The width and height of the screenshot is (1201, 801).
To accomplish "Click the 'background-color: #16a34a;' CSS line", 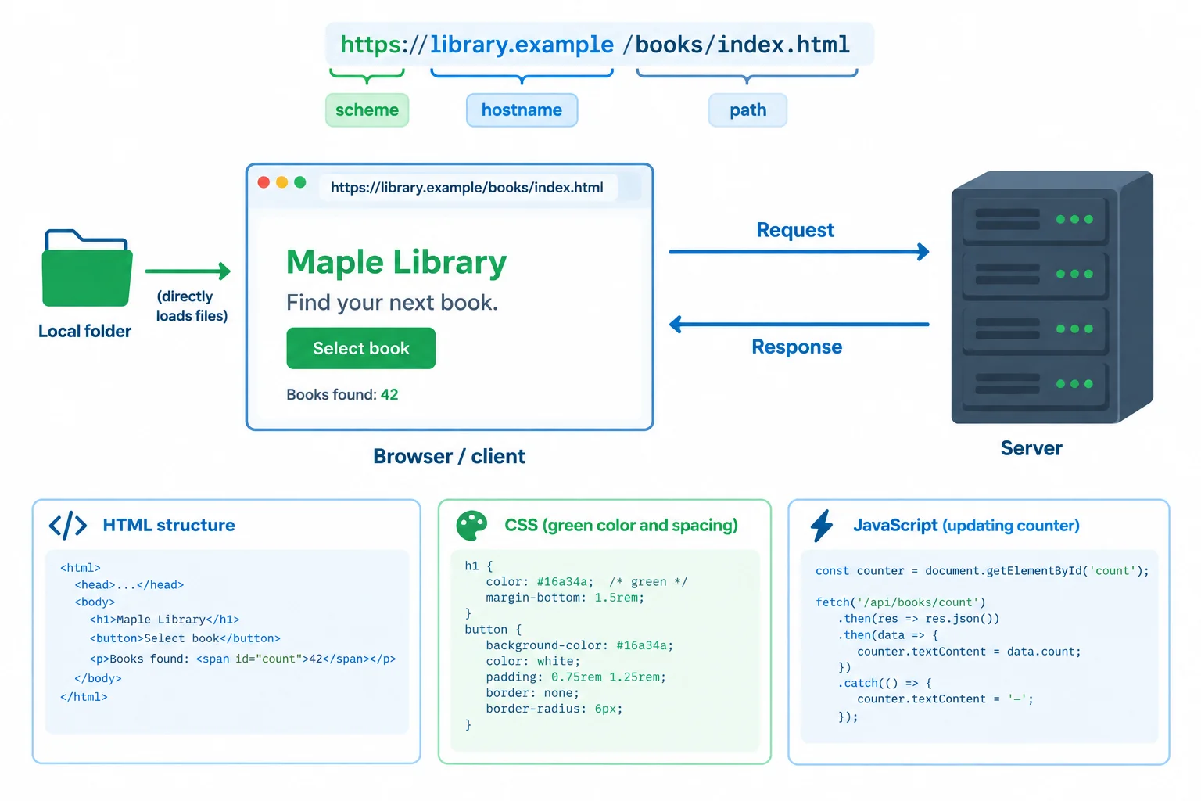I will pyautogui.click(x=579, y=645).
